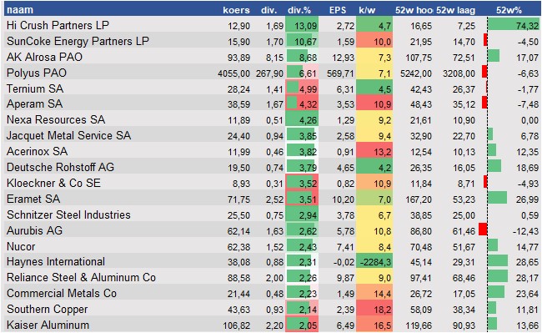Select the 'div.%' column header
Image resolution: width=542 pixels, height=333 pixels.
tap(299, 10)
